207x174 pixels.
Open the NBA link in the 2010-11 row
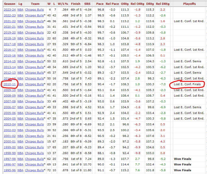pyautogui.click(x=20, y=84)
